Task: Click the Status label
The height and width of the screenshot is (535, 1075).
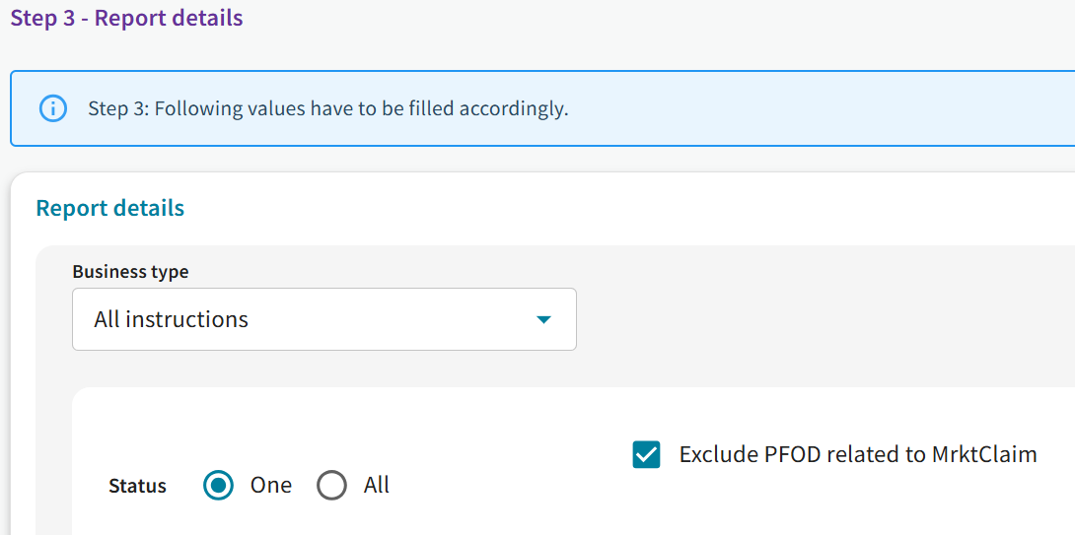Action: pos(137,486)
